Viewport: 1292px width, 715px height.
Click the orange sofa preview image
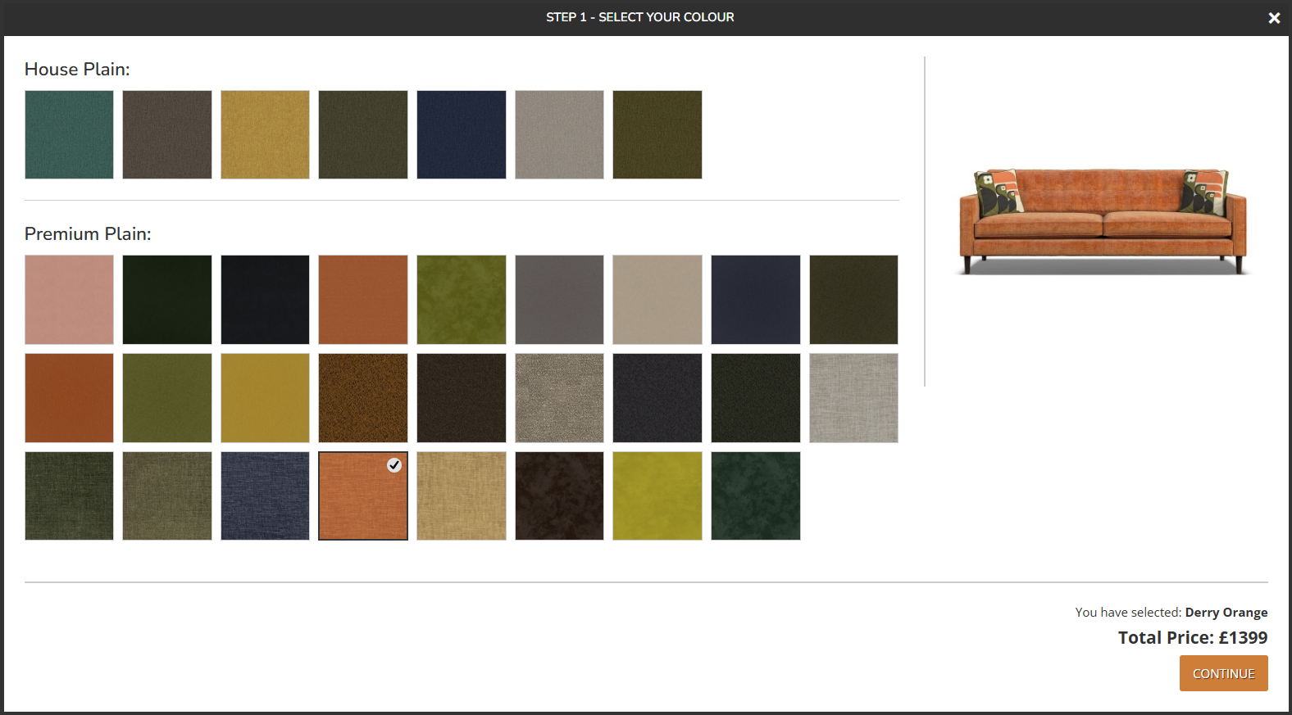[1102, 221]
